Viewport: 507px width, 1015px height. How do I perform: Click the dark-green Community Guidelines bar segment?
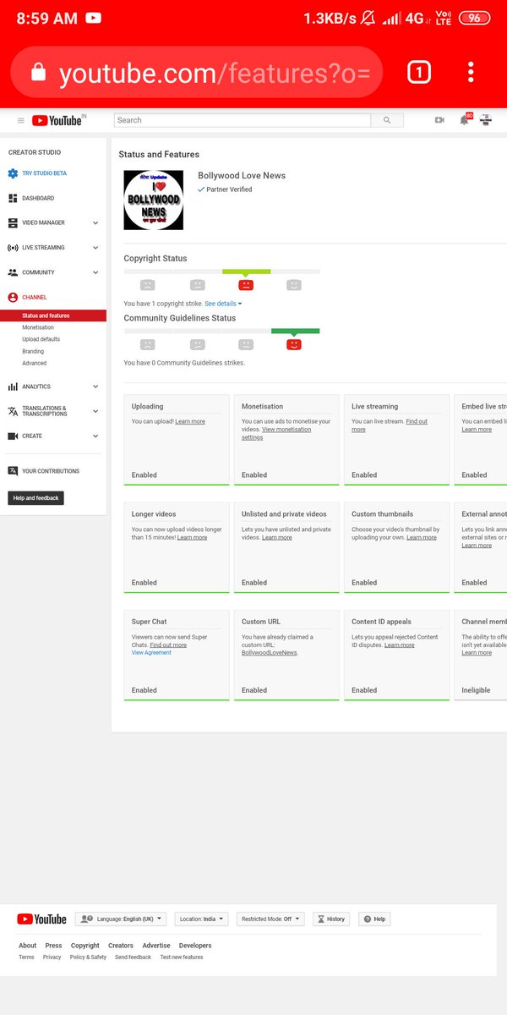pos(295,331)
